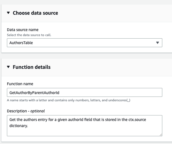Click the 'Function name' label
This screenshot has width=172, height=144.
[x=20, y=84]
